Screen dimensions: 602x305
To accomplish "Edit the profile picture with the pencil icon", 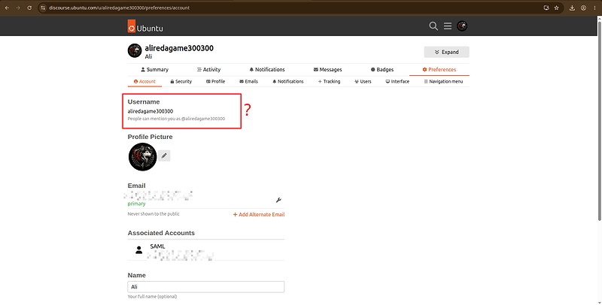I will pos(164,156).
